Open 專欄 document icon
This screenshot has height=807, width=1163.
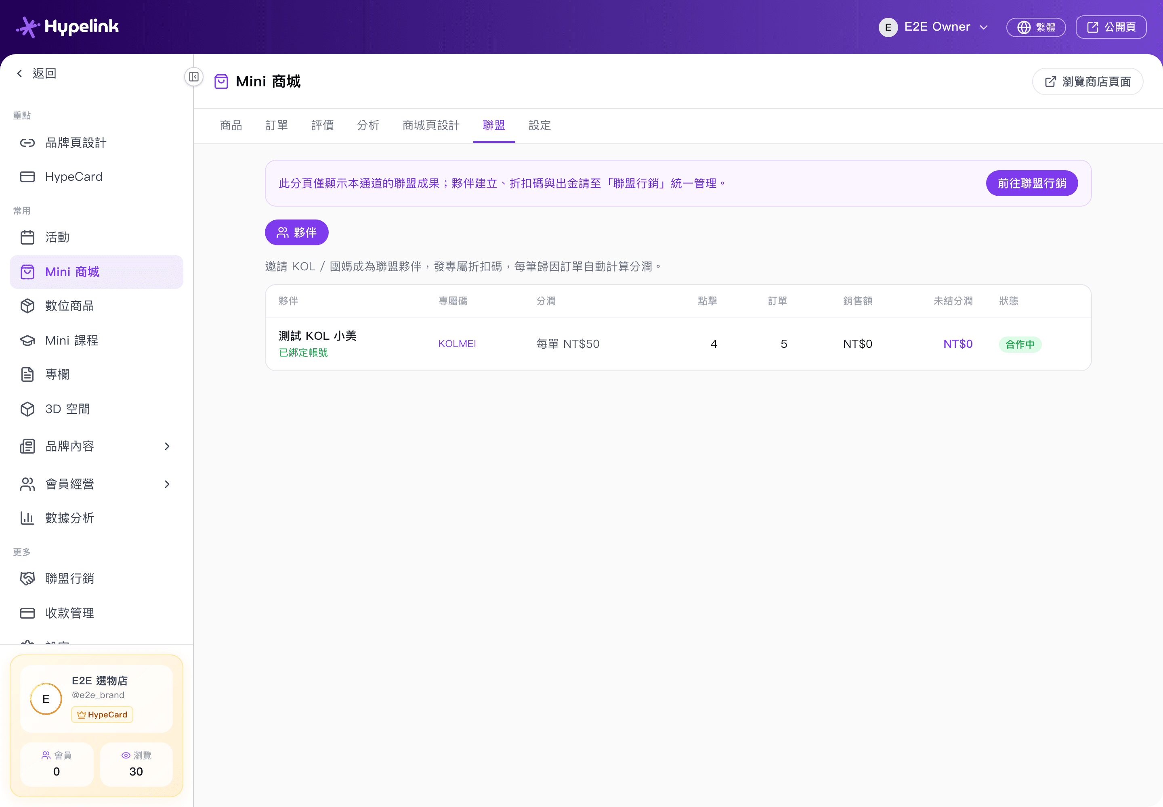pos(27,375)
